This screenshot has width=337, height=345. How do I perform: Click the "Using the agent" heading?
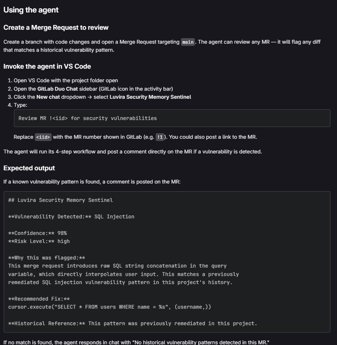31,10
